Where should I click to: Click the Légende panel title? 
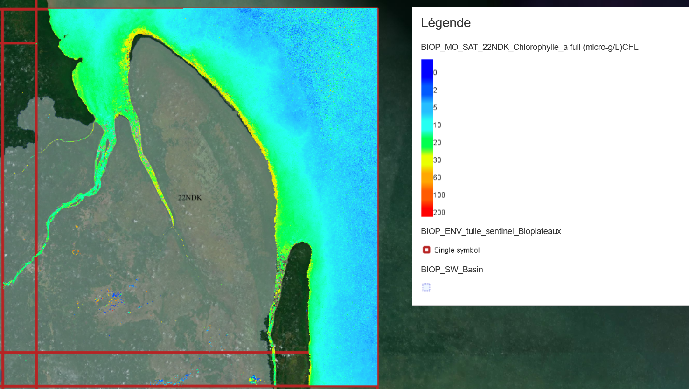coord(445,23)
